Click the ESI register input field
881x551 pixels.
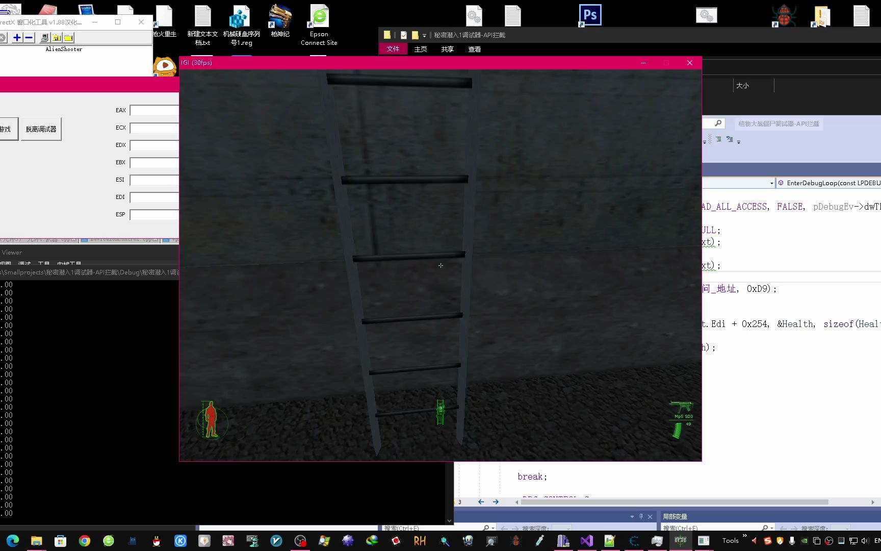[154, 180]
